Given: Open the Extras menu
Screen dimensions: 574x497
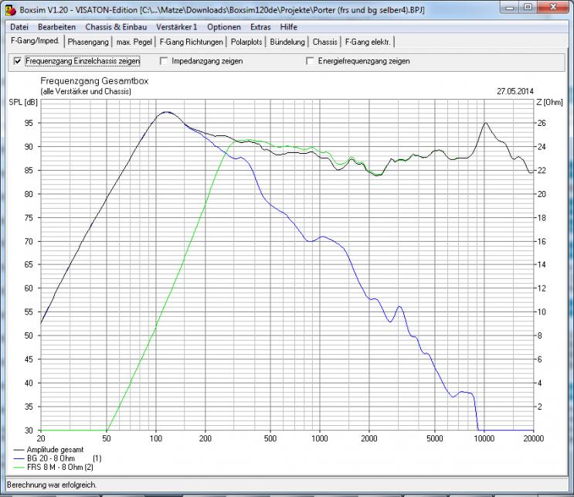Looking at the screenshot, I should pyautogui.click(x=260, y=27).
